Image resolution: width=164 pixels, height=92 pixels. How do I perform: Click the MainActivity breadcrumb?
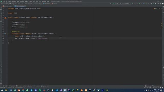click(x=47, y=4)
